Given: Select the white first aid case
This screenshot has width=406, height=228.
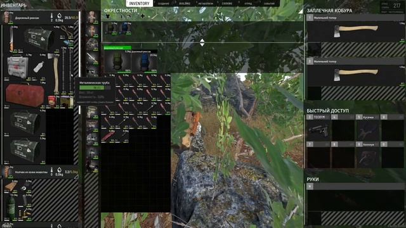Looking at the screenshot, I should click(18, 67).
